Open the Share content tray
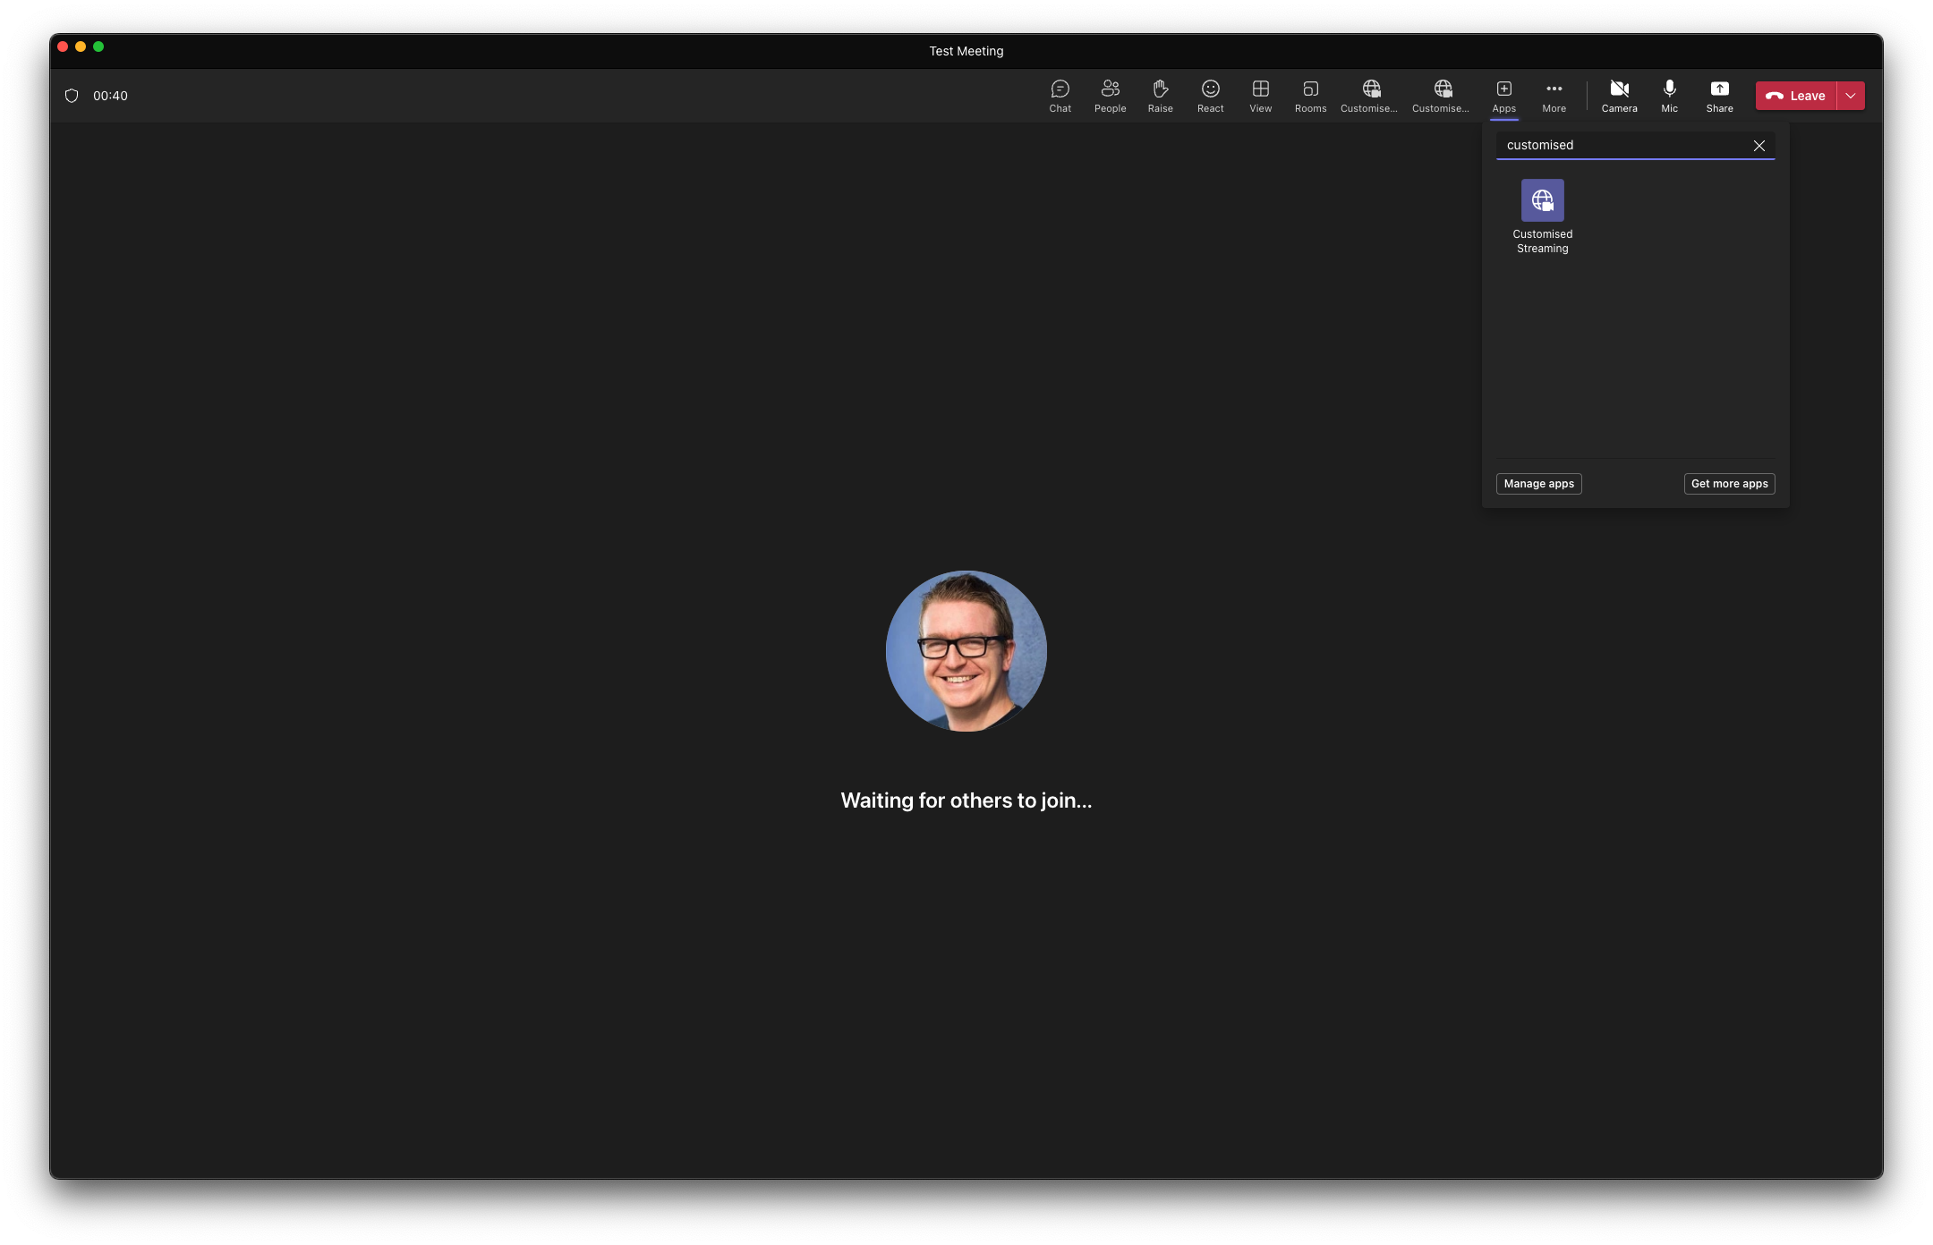 pos(1719,96)
